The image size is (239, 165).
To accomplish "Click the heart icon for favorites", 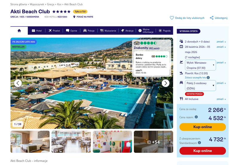I will pos(172,18).
